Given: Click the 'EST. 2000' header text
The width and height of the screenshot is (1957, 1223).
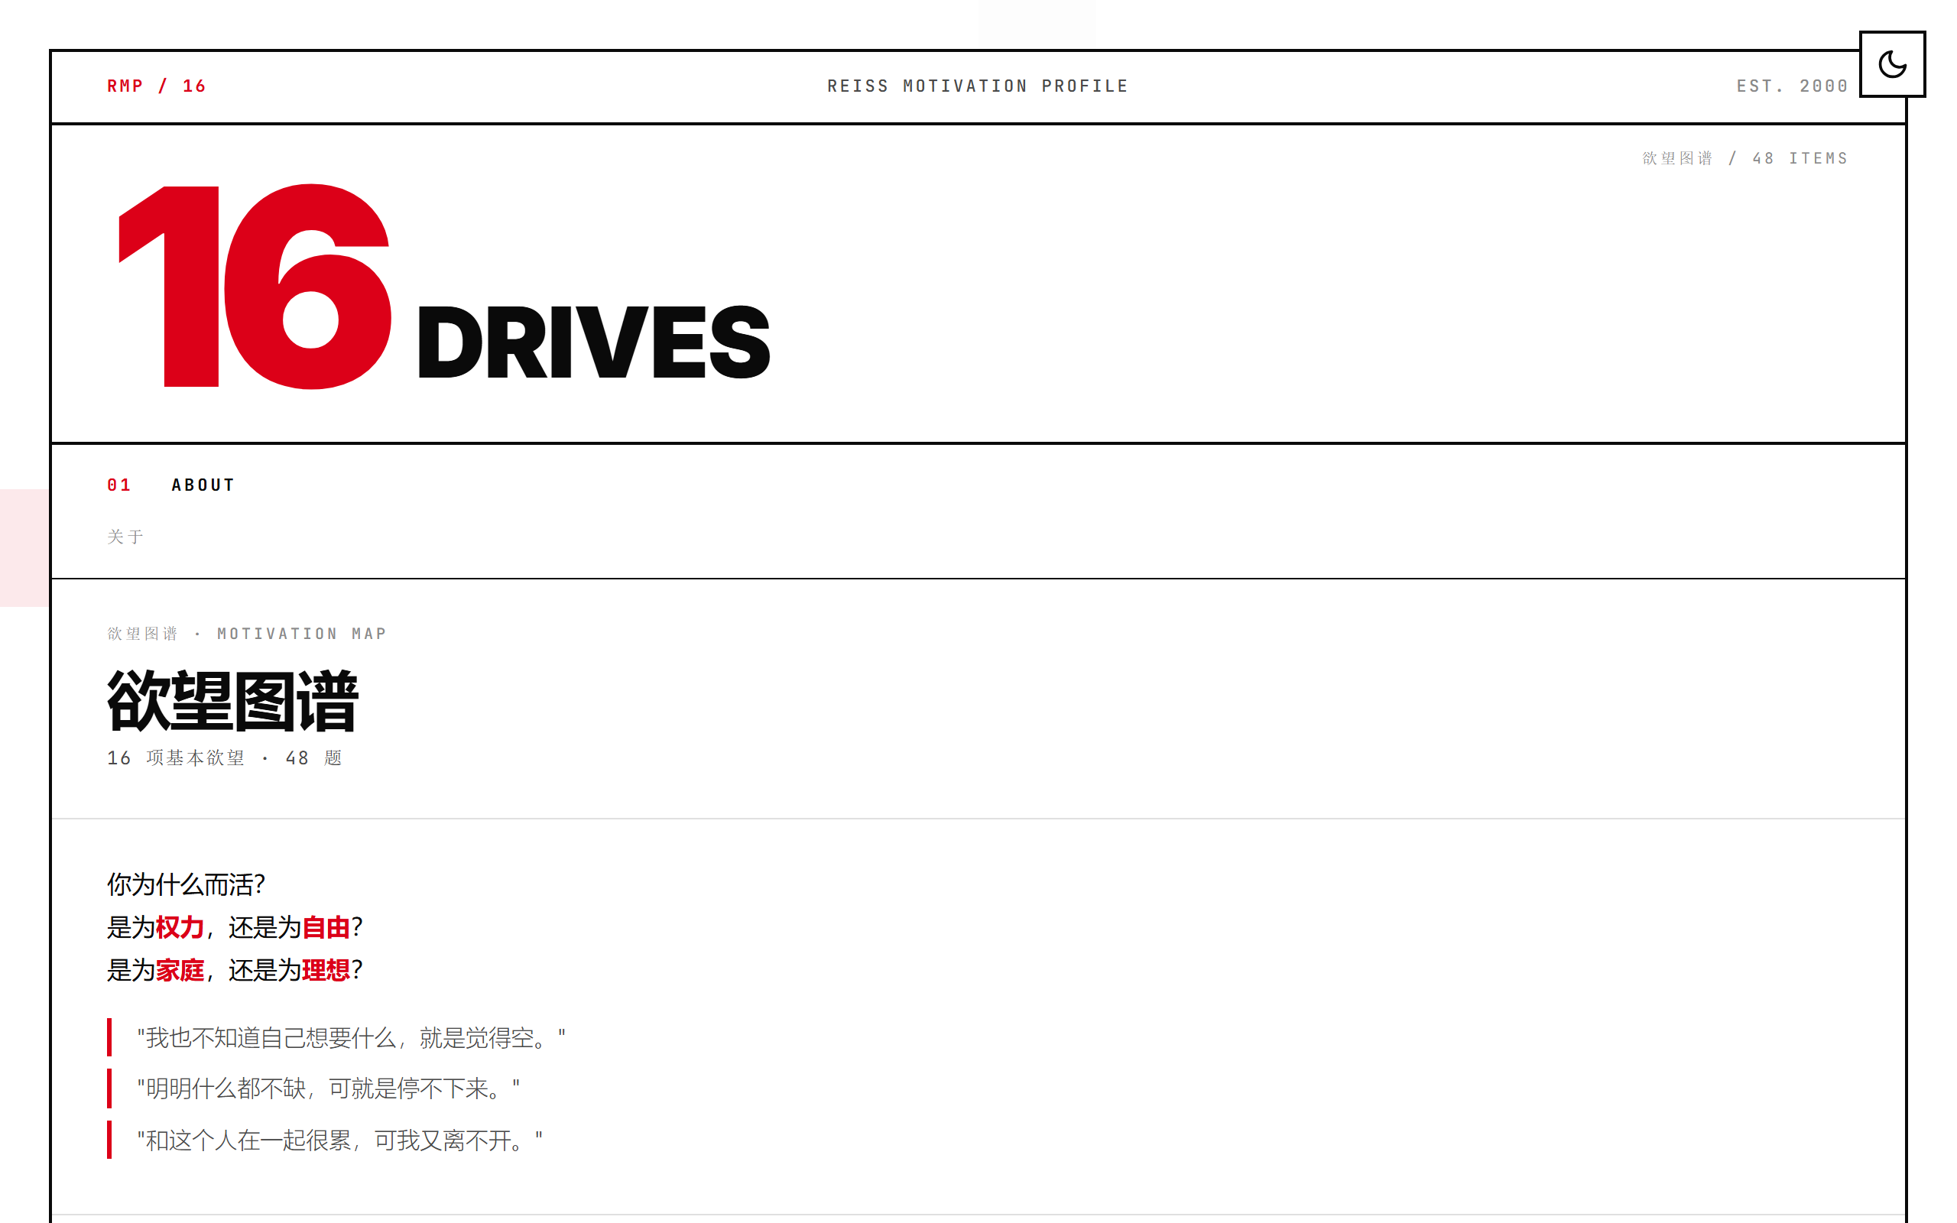Looking at the screenshot, I should point(1792,86).
